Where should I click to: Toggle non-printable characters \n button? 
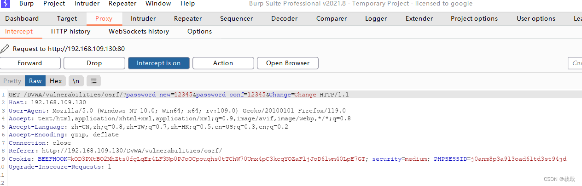(x=76, y=81)
